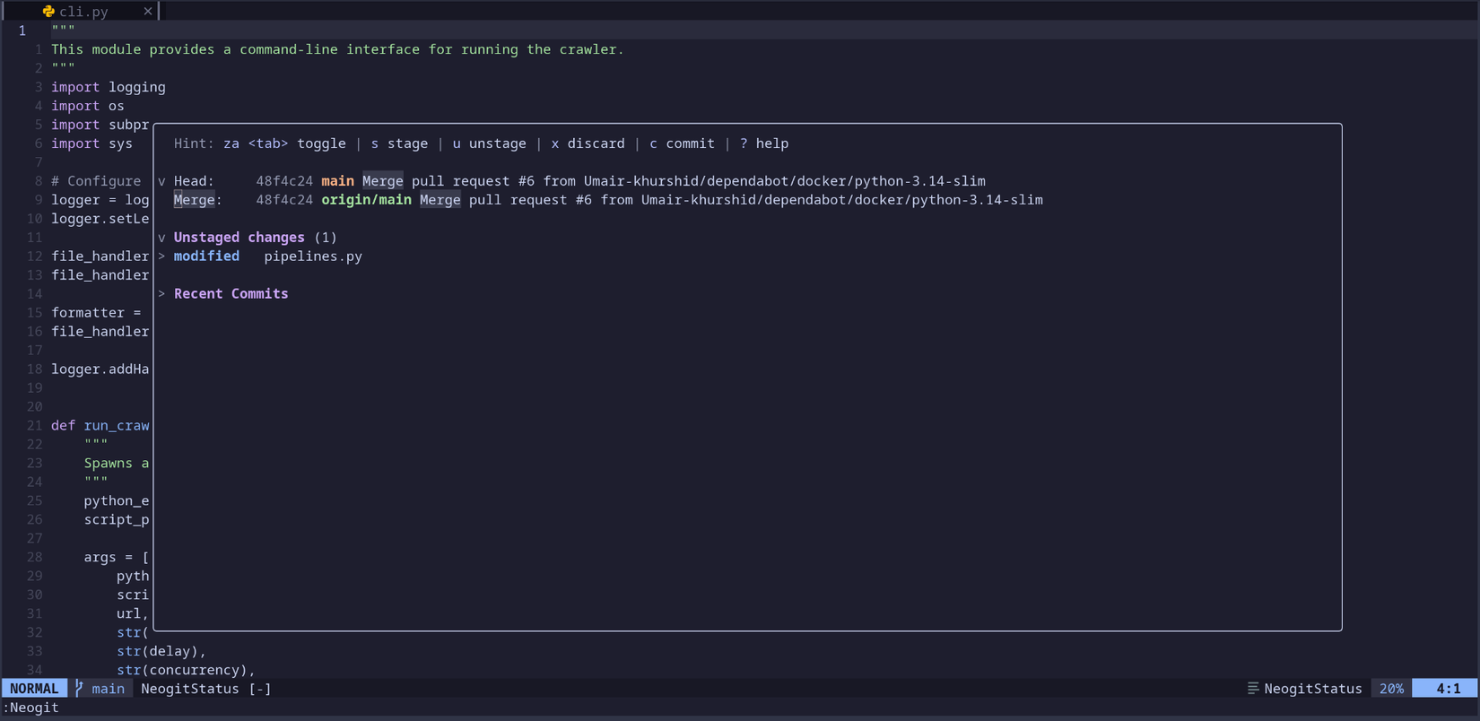Click the filetype lines icon beside NeogitStatus
Viewport: 1480px width, 721px height.
pyautogui.click(x=1253, y=688)
